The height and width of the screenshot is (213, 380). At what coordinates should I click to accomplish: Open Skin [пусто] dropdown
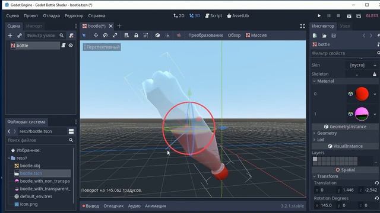363,65
